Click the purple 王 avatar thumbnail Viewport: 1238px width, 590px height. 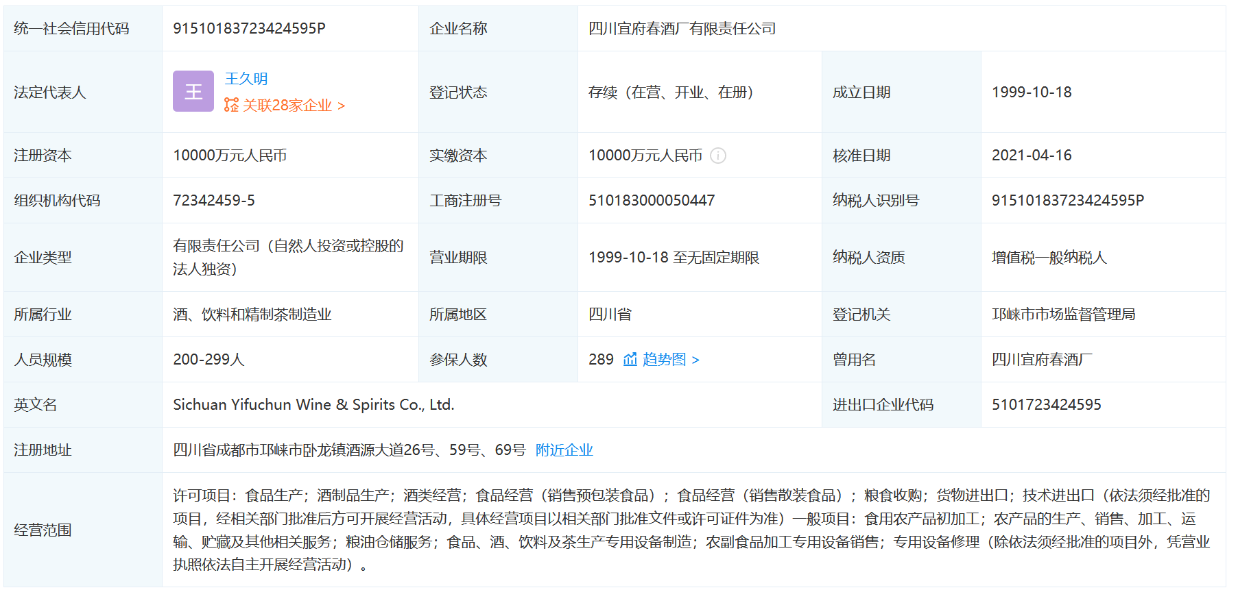pyautogui.click(x=193, y=91)
